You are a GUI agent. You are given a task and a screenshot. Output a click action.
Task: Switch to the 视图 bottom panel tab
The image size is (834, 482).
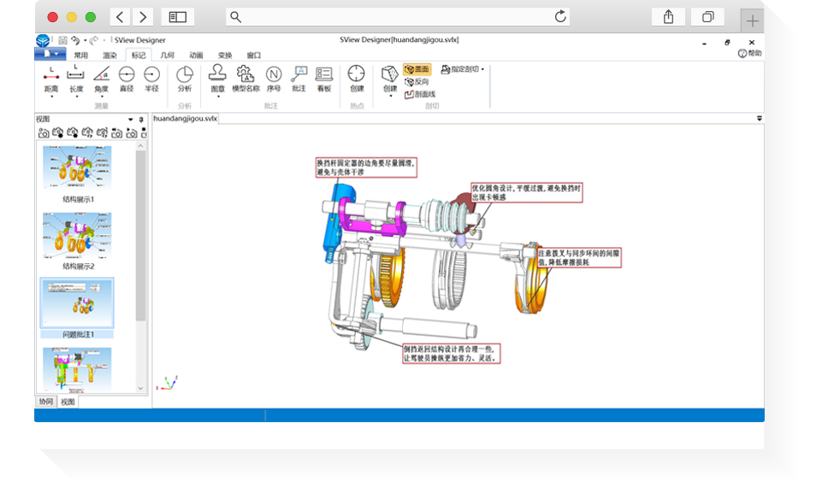pos(68,402)
